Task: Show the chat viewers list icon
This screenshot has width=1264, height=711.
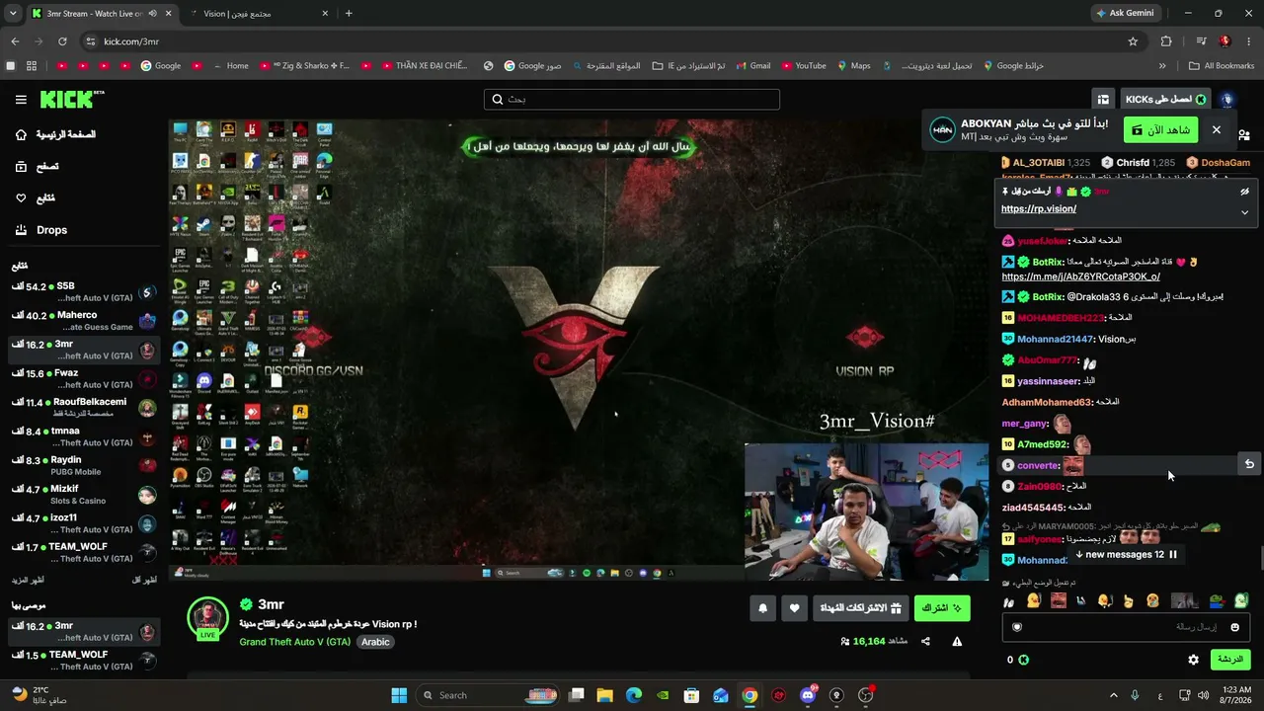Action: point(1243,135)
